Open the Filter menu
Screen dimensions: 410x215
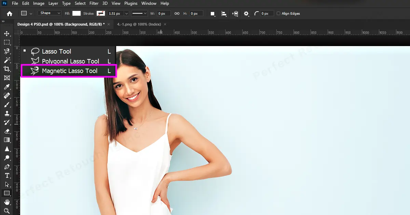pos(94,3)
